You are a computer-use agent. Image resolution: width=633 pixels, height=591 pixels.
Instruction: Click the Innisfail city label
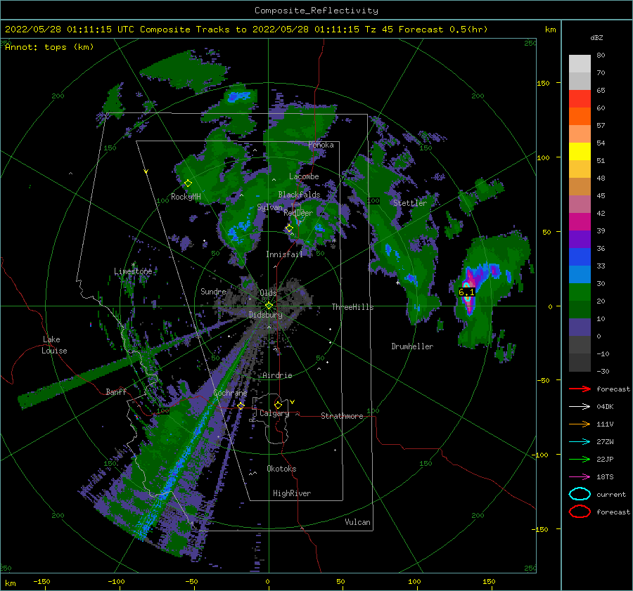tap(284, 254)
